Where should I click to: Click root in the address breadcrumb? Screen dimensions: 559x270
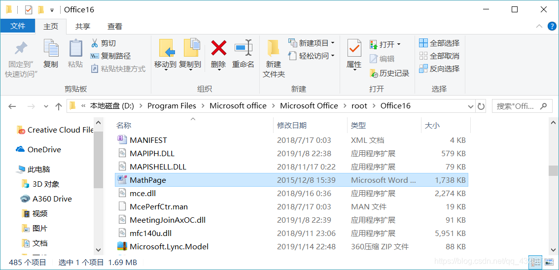tap(359, 106)
